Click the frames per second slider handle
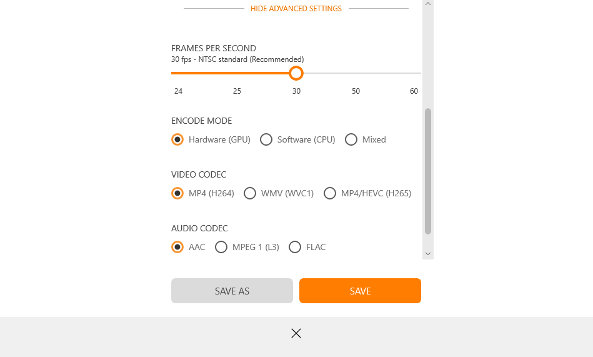This screenshot has width=593, height=357. coord(296,73)
